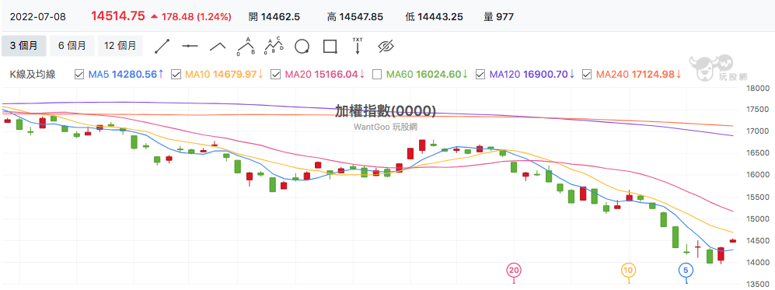This screenshot has height=290, width=775.
Task: Uncheck the MA240 moving average checkbox
Action: [587, 75]
